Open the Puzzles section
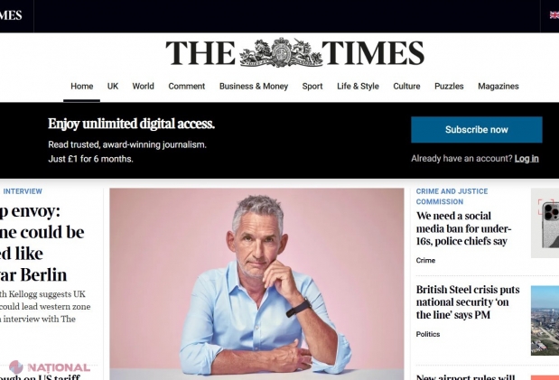Screen dimensions: 559x380 pos(449,87)
